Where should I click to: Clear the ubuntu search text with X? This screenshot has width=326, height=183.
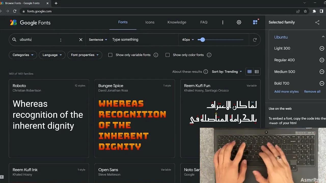pos(81,40)
